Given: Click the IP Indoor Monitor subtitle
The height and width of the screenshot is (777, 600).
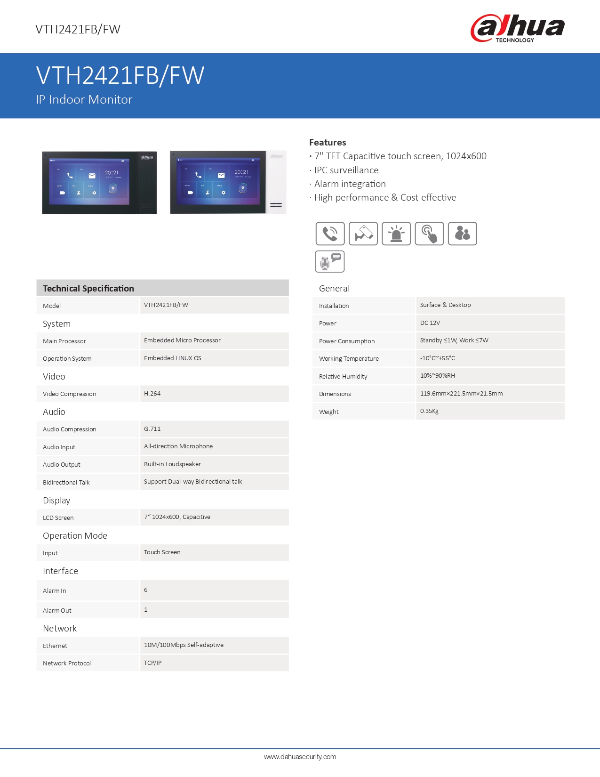Looking at the screenshot, I should click(x=84, y=99).
